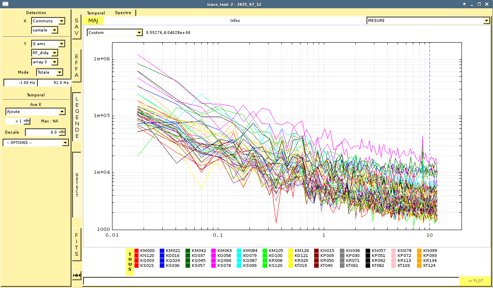The height and width of the screenshot is (288, 493).
Task: Switch to the Temporel tab
Action: 96,13
